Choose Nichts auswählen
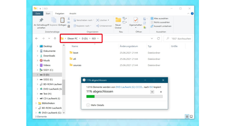 pyautogui.click(x=160, y=22)
